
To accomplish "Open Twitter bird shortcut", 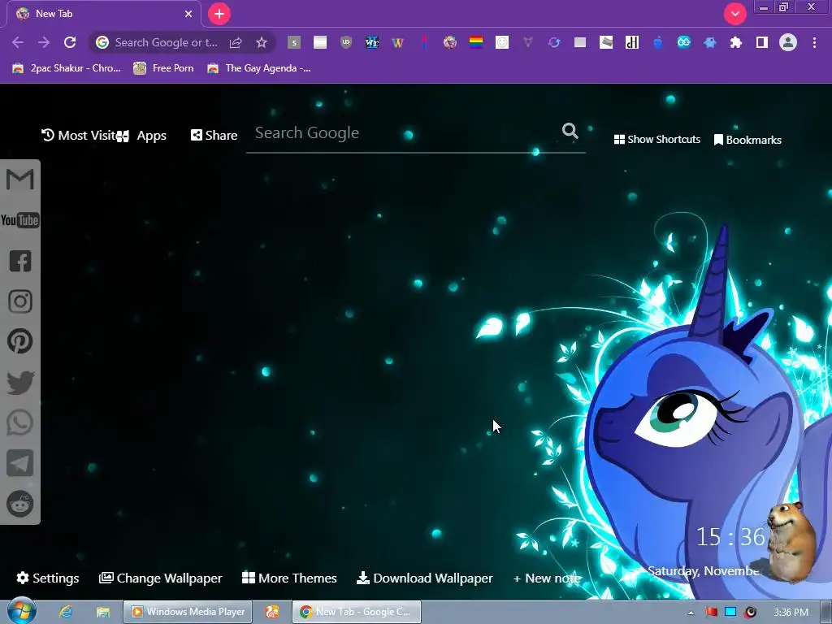I will click(20, 383).
